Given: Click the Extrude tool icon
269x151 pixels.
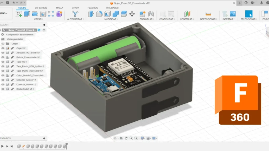Looking at the screenshot, I should [x=27, y=14].
